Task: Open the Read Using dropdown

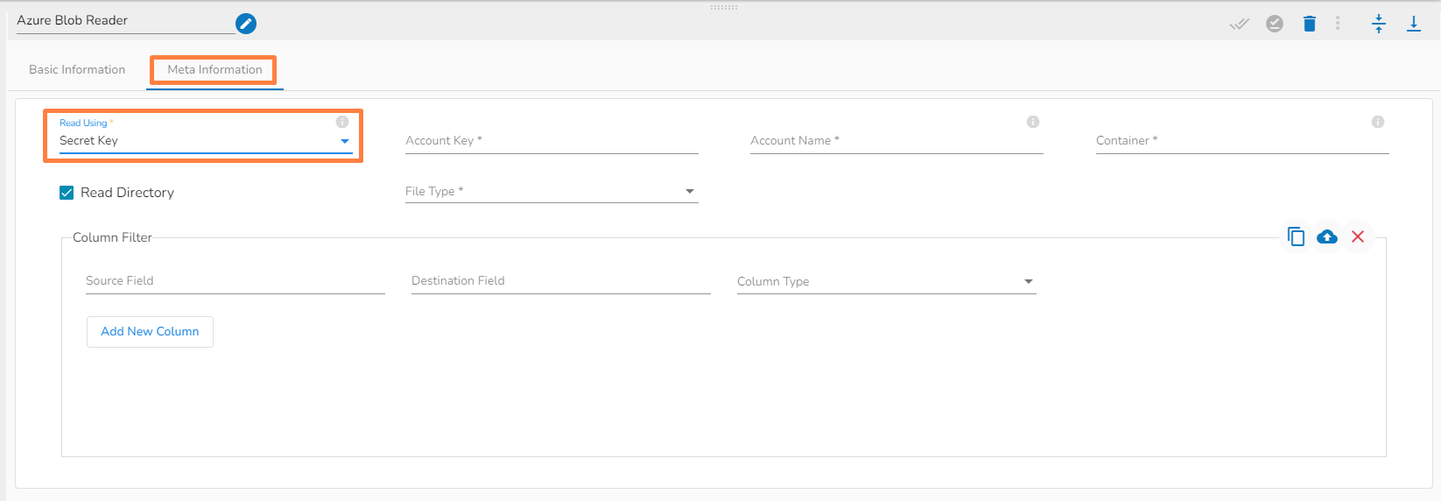Action: click(205, 141)
